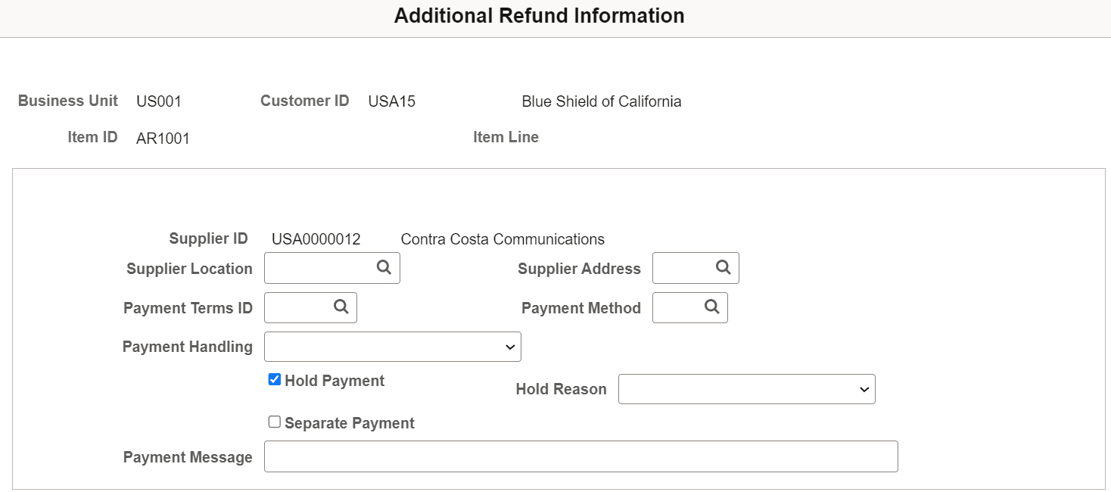Click the Additional Refund Information page title

[x=539, y=15]
